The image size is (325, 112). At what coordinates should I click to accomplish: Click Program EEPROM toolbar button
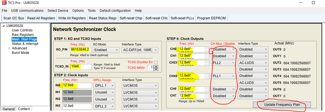[211, 18]
